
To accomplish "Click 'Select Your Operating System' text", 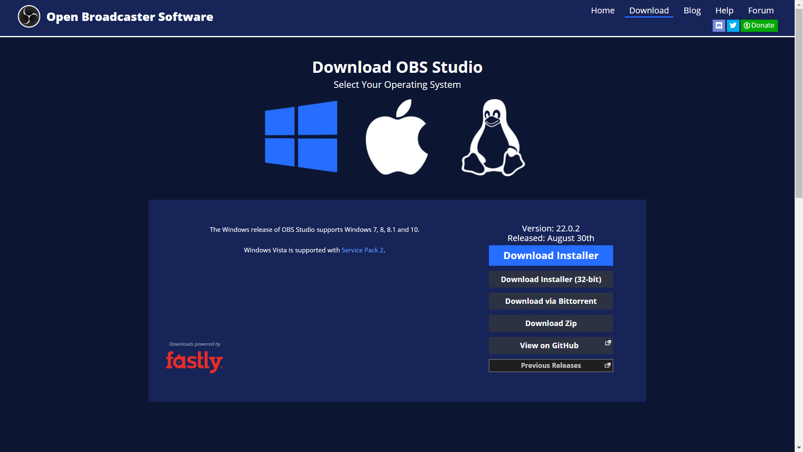I will coord(397,85).
